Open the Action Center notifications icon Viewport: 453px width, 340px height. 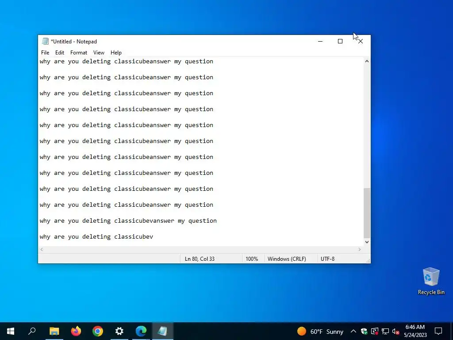(x=438, y=331)
